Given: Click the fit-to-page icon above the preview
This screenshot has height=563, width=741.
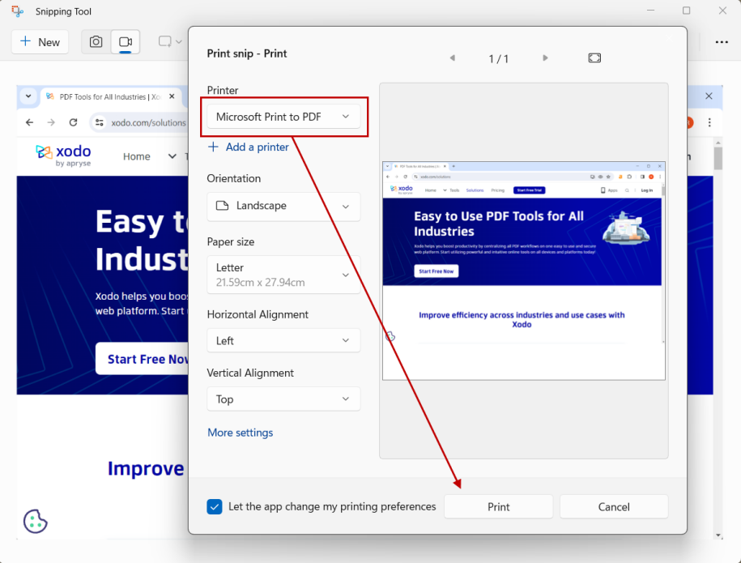Looking at the screenshot, I should pyautogui.click(x=594, y=58).
